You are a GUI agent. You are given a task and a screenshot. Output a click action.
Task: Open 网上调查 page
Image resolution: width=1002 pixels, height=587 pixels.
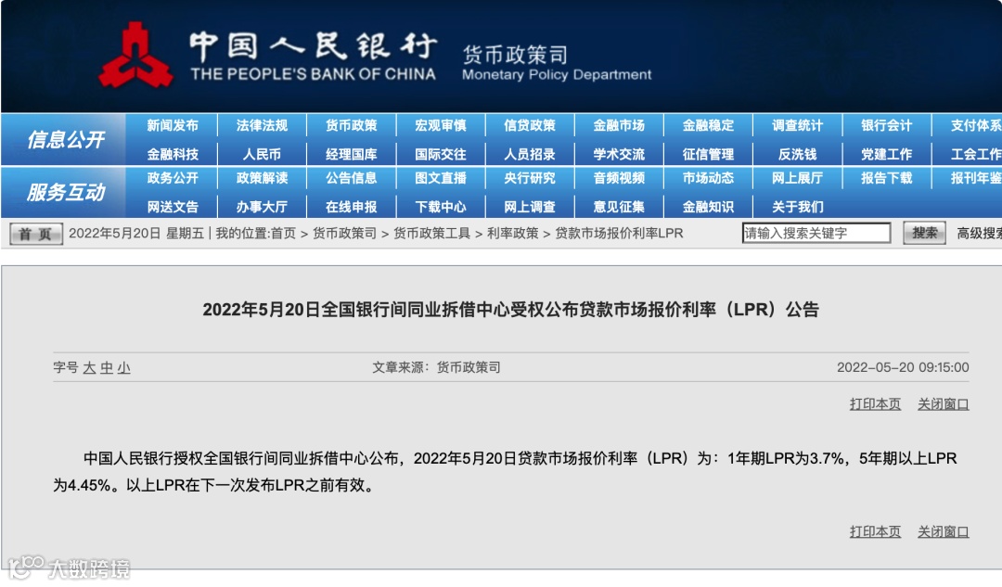(x=530, y=207)
